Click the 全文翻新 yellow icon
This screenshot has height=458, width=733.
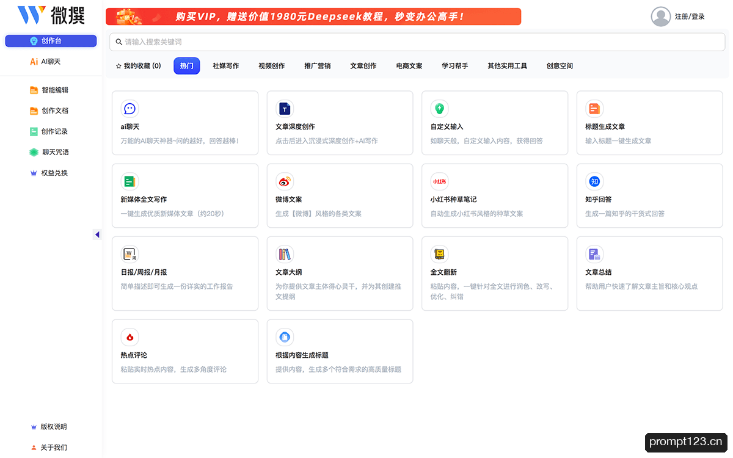click(439, 254)
